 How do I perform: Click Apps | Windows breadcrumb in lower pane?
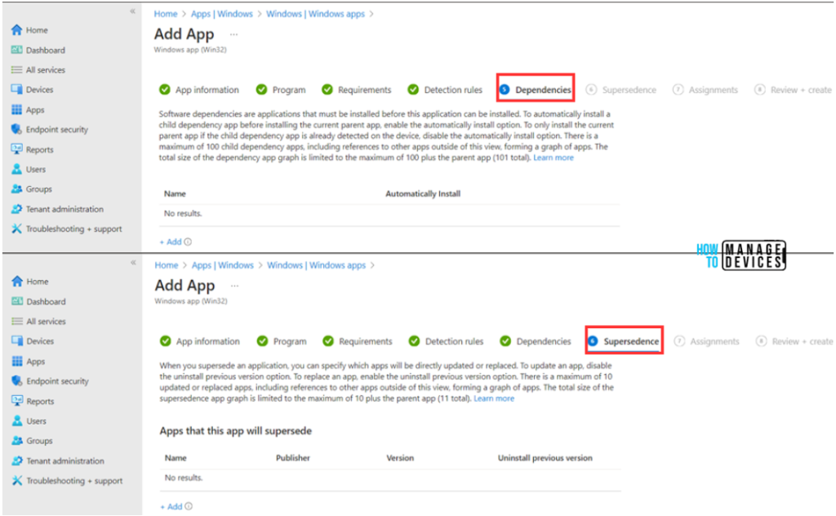coord(223,265)
